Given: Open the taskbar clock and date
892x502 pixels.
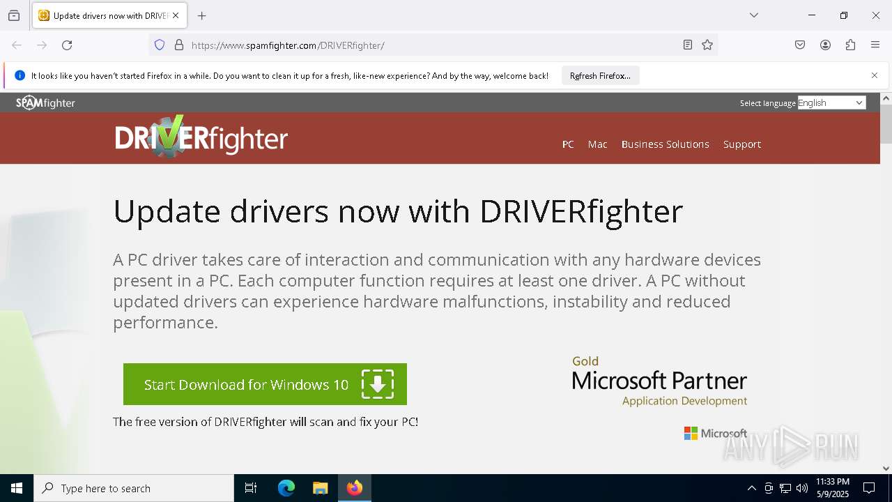Looking at the screenshot, I should [x=833, y=488].
